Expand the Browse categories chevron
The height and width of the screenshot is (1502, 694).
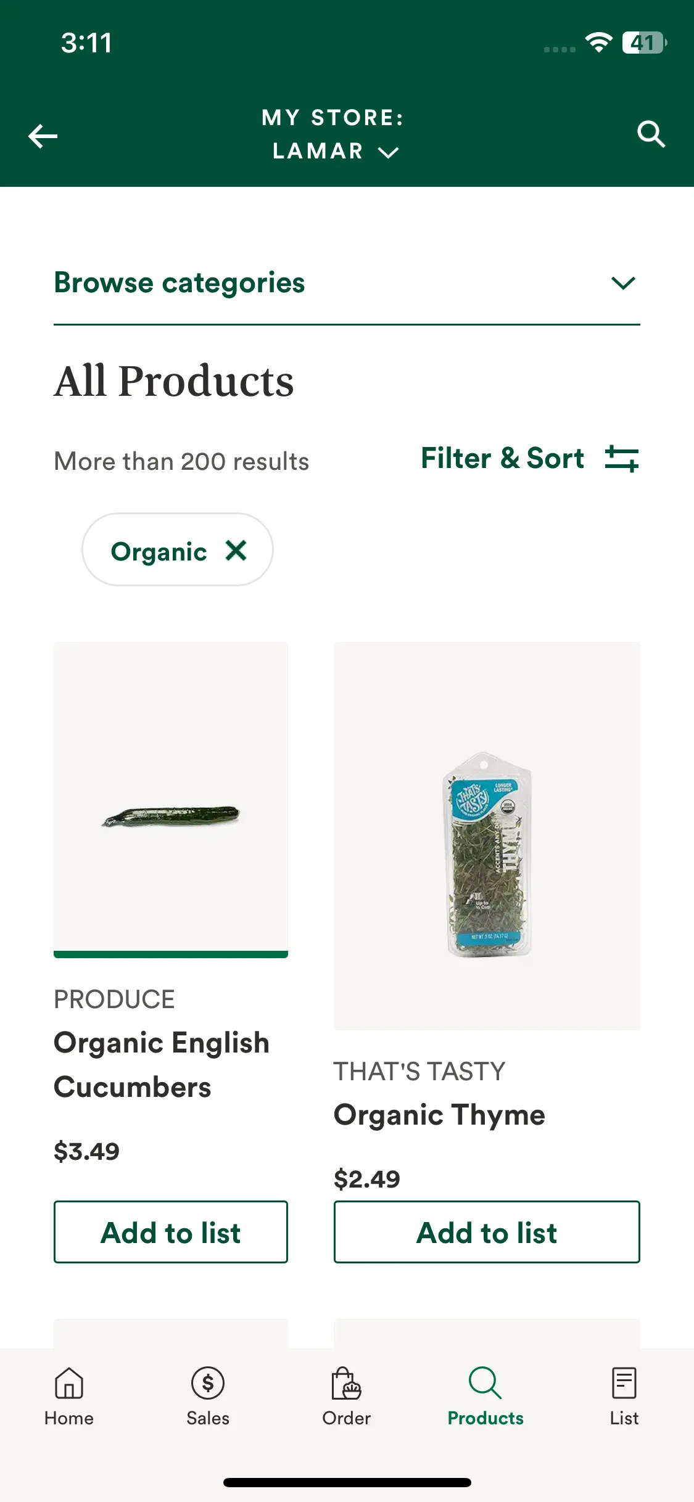[x=623, y=283]
